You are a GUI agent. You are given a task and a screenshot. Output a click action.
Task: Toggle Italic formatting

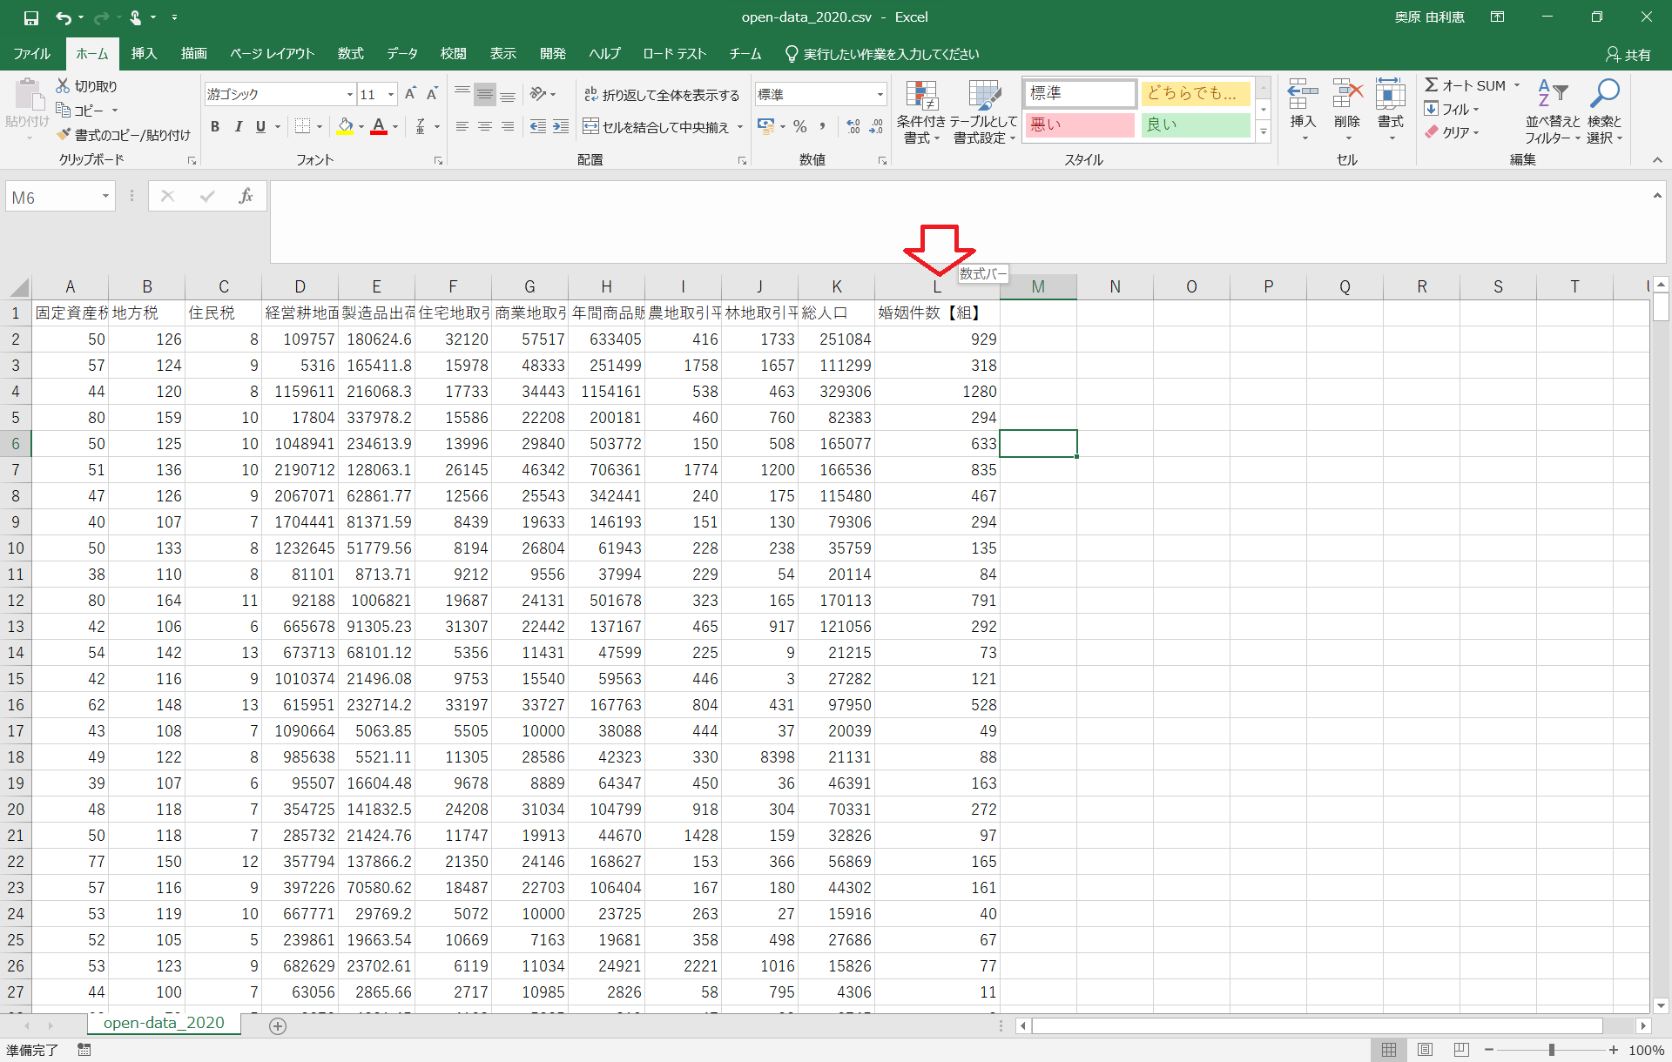[x=238, y=127]
